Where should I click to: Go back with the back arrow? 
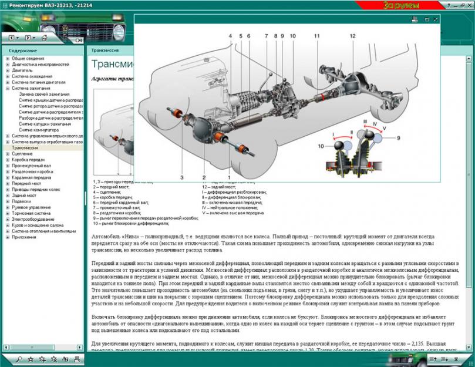click(x=11, y=38)
